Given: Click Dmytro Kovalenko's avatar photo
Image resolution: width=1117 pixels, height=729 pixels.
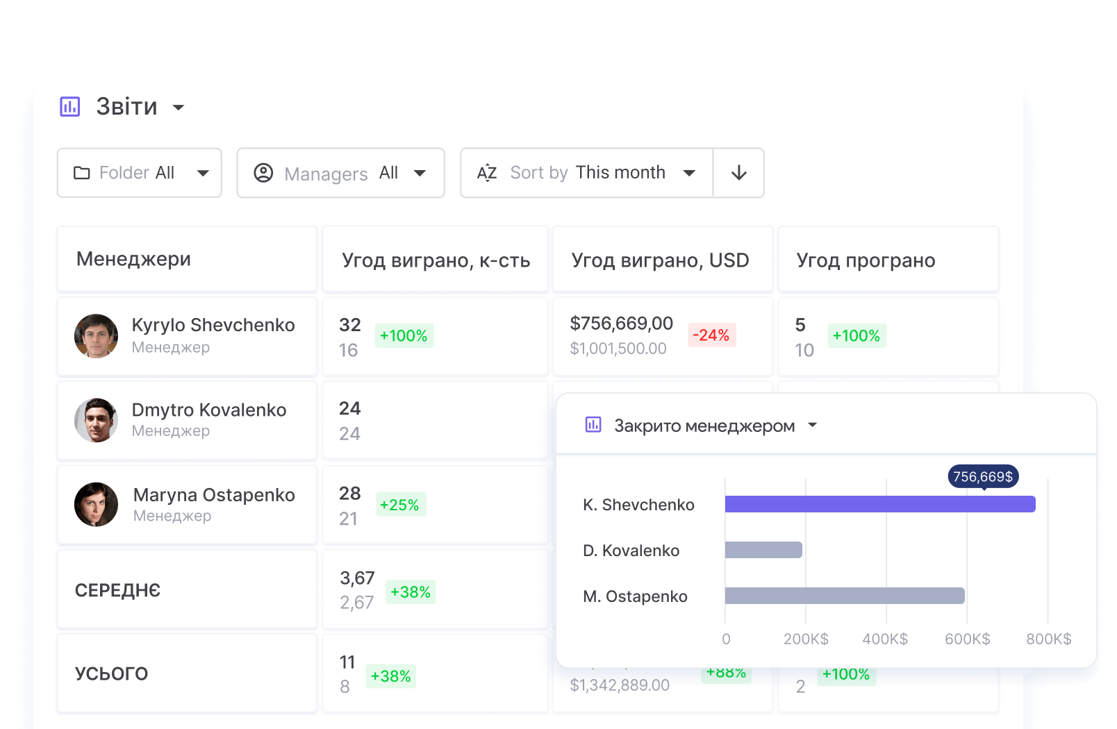Looking at the screenshot, I should point(96,420).
